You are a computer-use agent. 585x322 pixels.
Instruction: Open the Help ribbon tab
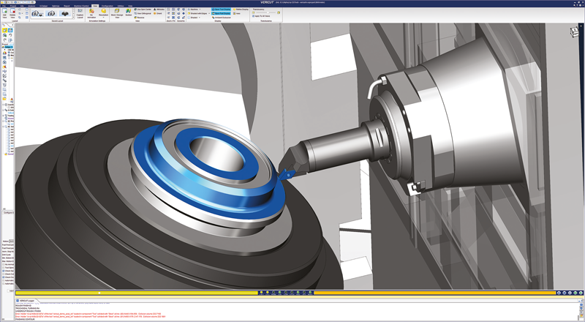[130, 6]
